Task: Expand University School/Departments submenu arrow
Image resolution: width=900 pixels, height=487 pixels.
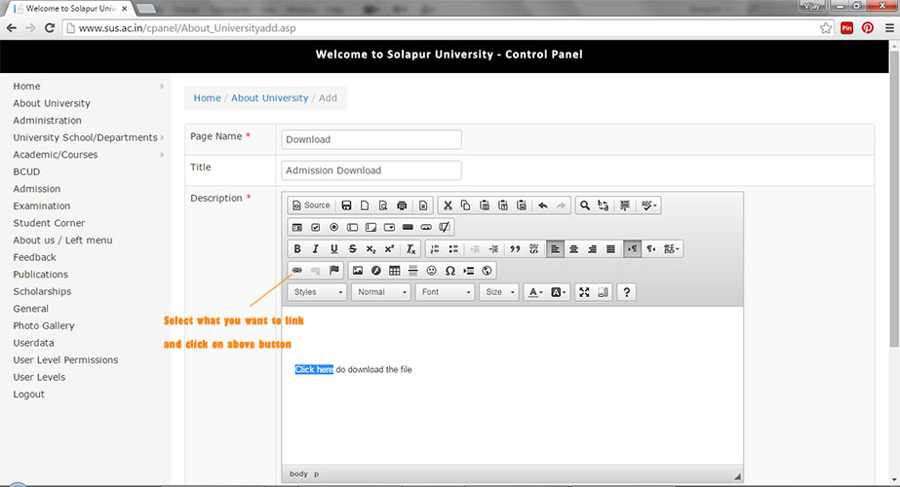Action: (163, 137)
